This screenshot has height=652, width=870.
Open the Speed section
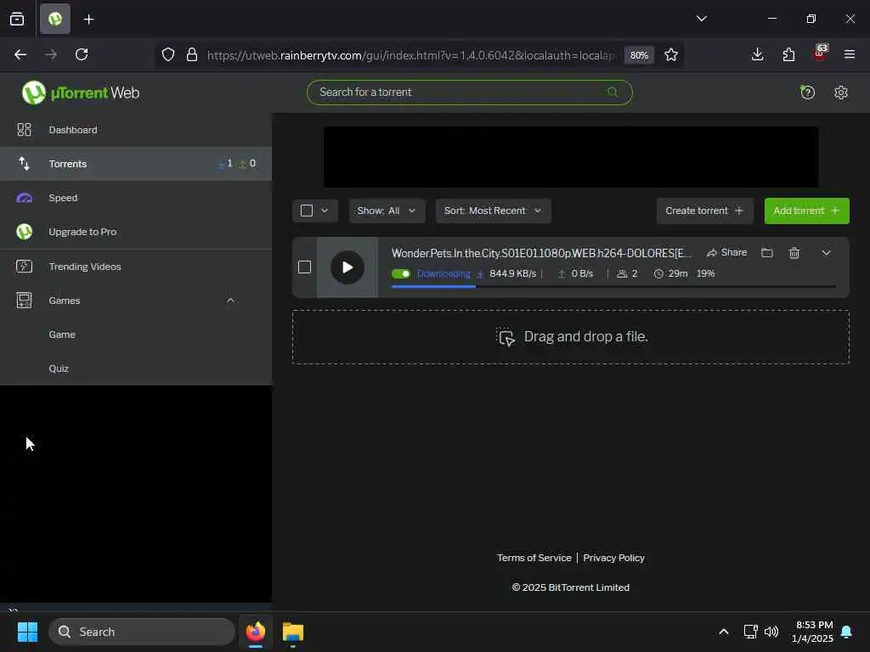pyautogui.click(x=136, y=198)
